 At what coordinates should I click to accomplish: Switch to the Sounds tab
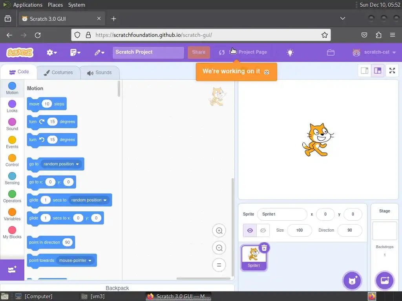pos(99,73)
